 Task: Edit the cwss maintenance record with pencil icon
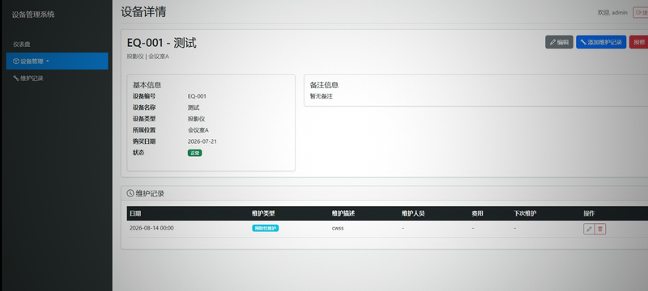pyautogui.click(x=589, y=229)
